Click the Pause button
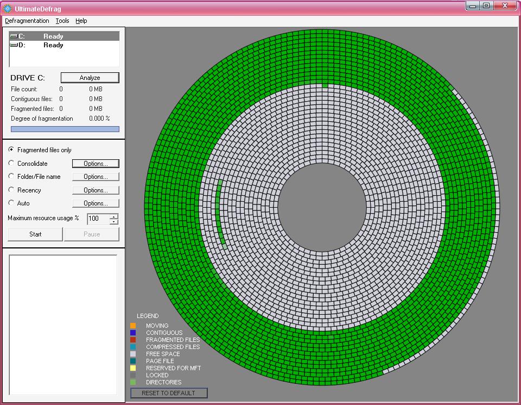The width and height of the screenshot is (521, 405). click(x=92, y=234)
